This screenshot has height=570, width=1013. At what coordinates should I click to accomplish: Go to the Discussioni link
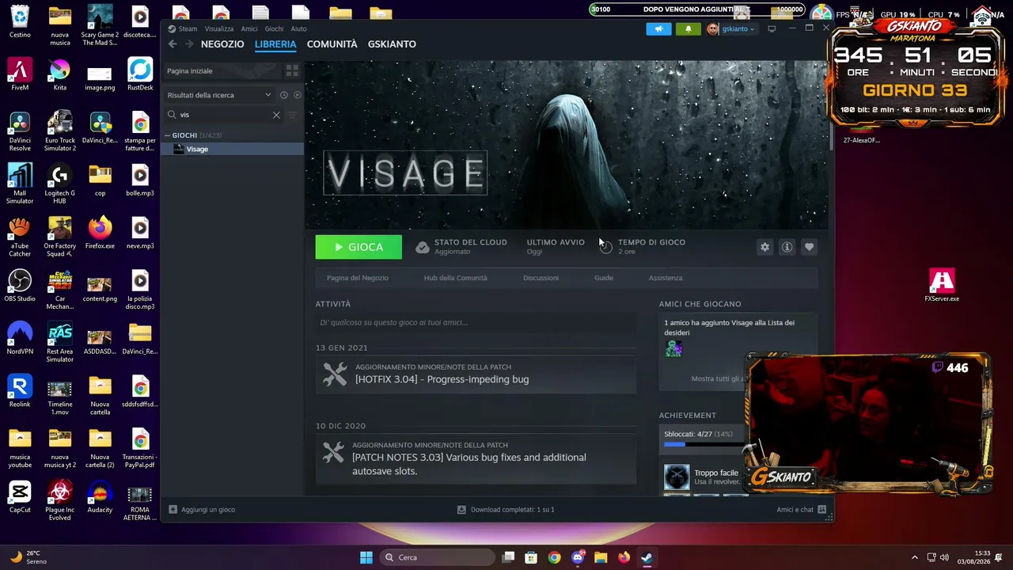[x=541, y=278]
